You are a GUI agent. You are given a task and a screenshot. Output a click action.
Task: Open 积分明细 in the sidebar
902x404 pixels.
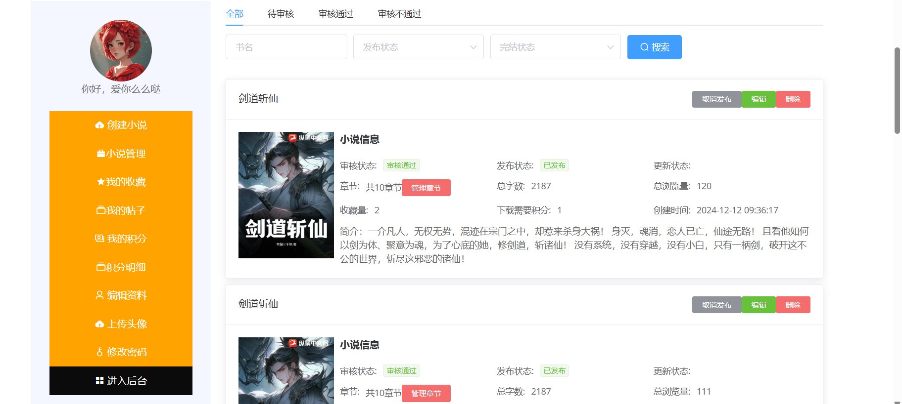[x=121, y=267]
